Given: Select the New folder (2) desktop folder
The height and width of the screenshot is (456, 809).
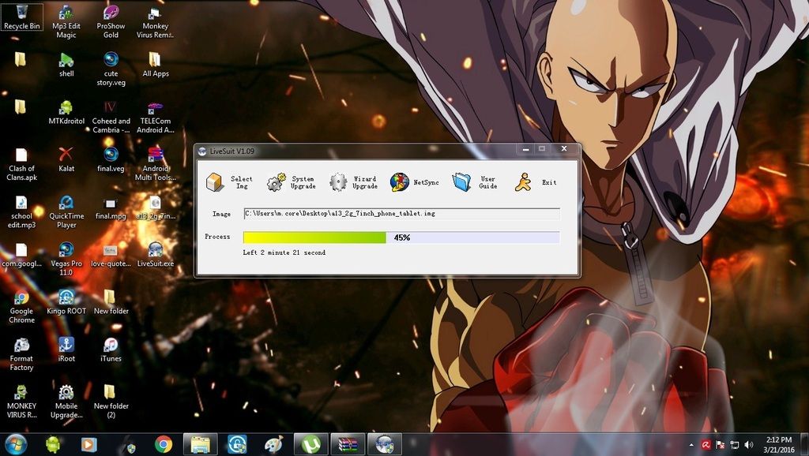Looking at the screenshot, I should [111, 402].
